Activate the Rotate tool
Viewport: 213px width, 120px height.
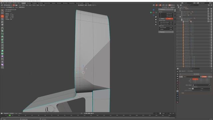(2, 19)
